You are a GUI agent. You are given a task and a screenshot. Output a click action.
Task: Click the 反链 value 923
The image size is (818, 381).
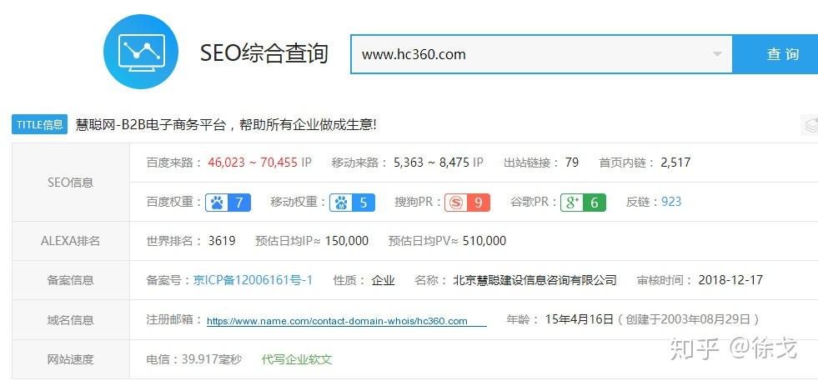pyautogui.click(x=671, y=202)
